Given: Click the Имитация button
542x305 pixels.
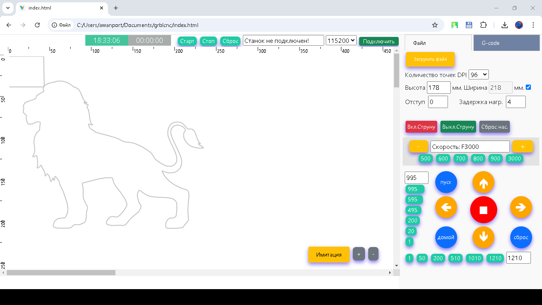Looking at the screenshot, I should 329,255.
